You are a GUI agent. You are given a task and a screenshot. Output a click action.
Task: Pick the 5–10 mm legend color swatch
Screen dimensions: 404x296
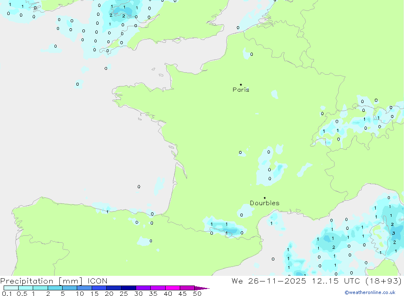(x=70, y=288)
